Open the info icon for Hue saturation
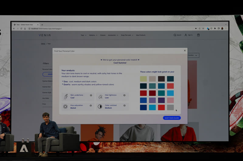Screen dimensions: 243x161 (x=91, y=105)
